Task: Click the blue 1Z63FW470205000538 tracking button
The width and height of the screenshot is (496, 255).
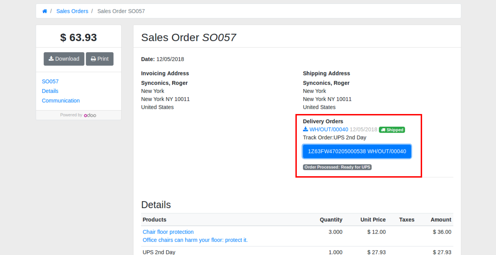Action: pos(357,151)
